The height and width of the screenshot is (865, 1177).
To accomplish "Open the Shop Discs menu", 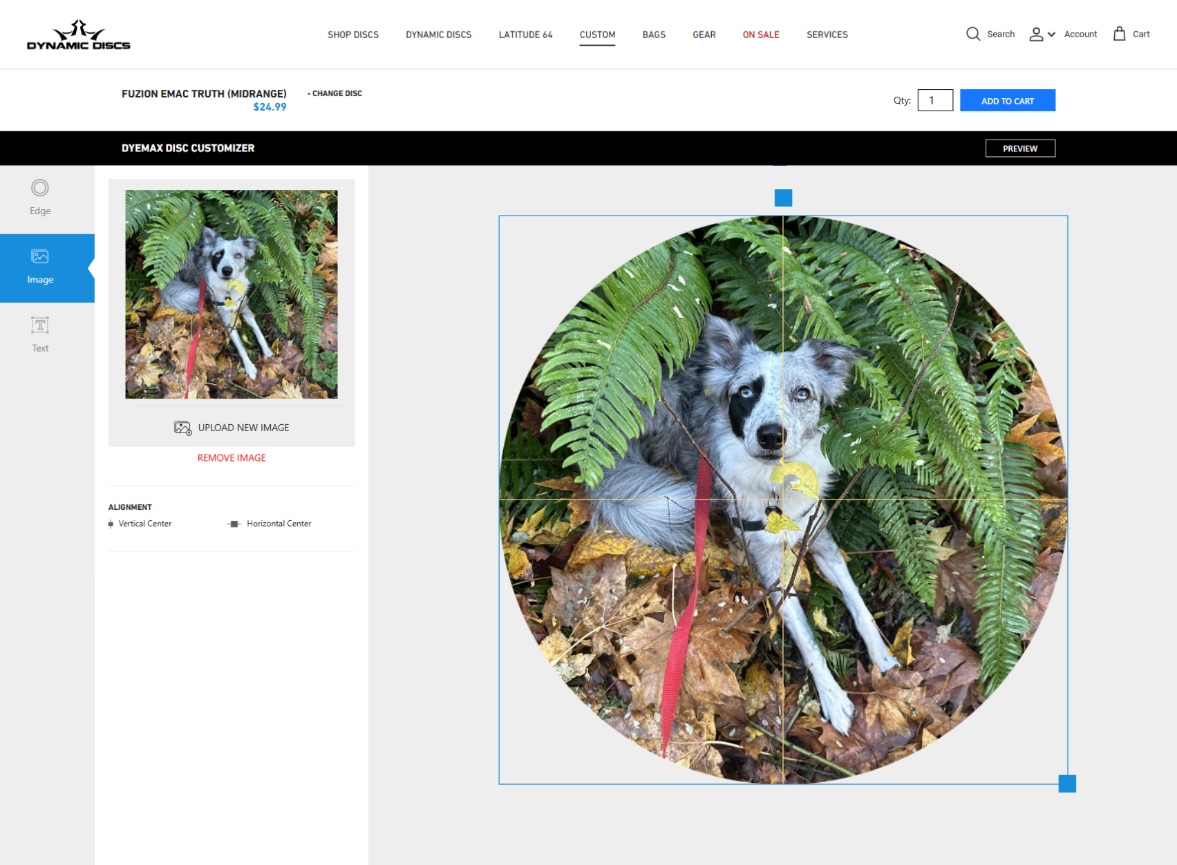I will point(353,35).
